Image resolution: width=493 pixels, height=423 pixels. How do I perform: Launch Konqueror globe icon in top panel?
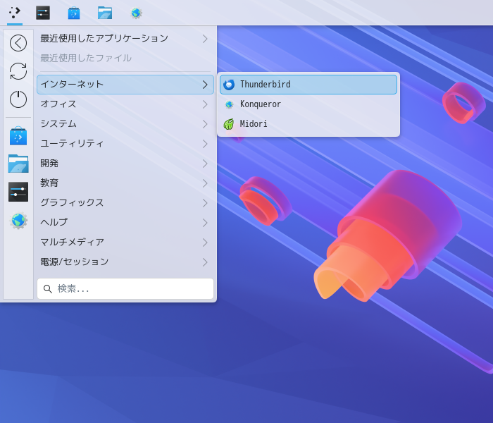coord(136,13)
